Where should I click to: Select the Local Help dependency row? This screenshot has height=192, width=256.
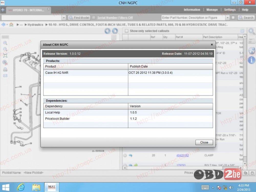128,112
